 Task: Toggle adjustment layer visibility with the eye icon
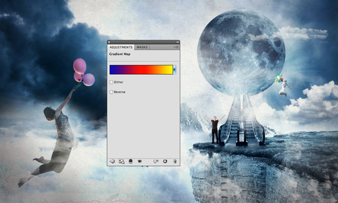[x=140, y=161]
